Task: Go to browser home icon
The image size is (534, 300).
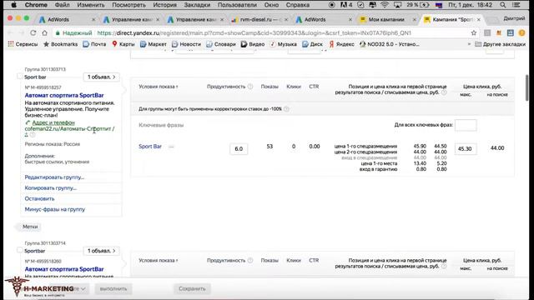Action: [x=44, y=33]
